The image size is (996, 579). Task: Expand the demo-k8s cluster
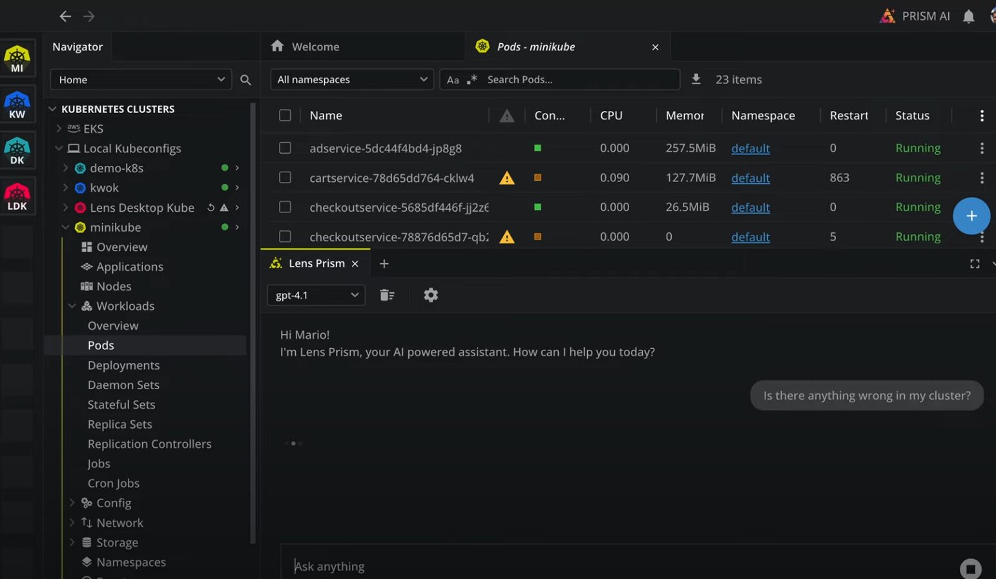tap(65, 168)
